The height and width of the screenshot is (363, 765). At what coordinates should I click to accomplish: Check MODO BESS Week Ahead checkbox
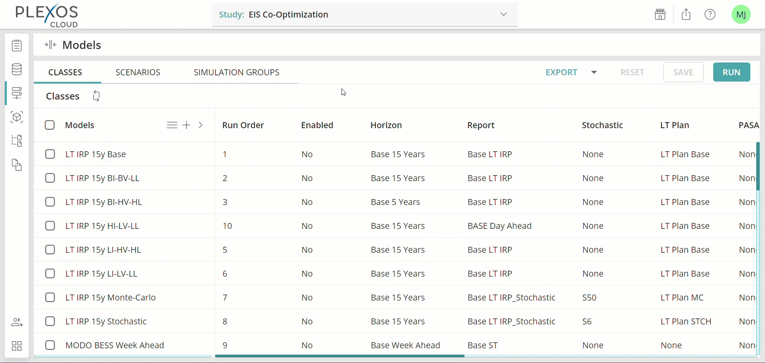point(50,345)
